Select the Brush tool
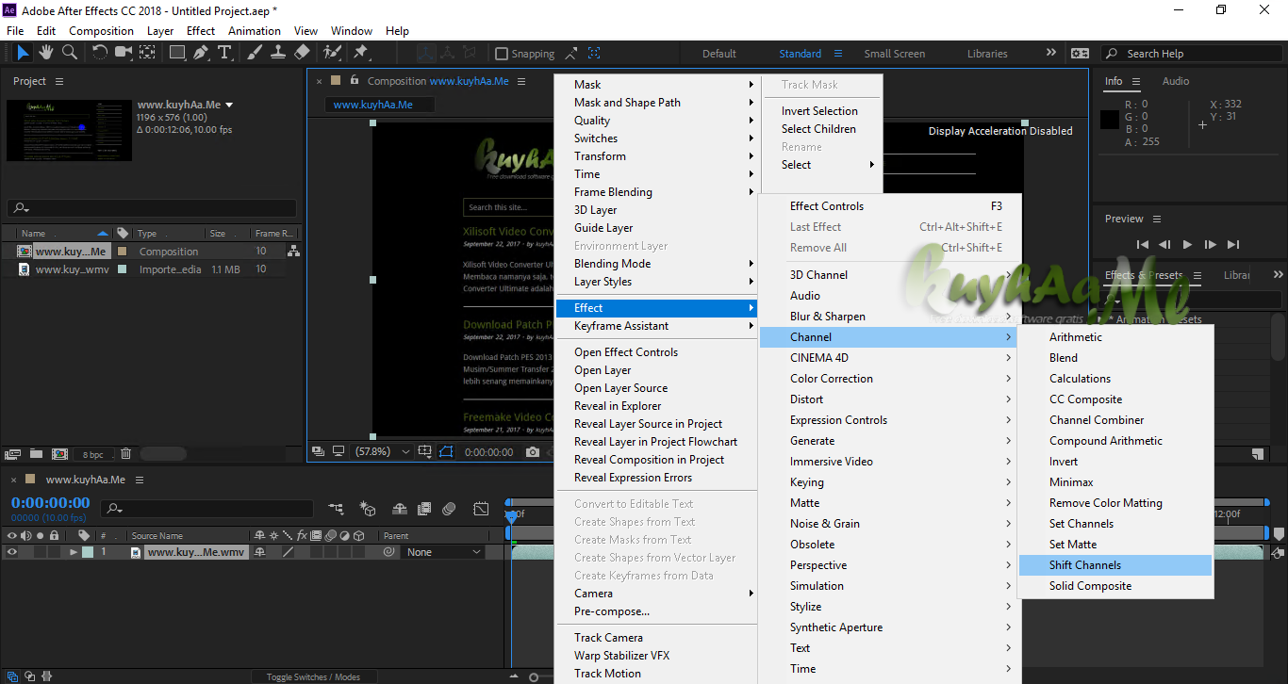The height and width of the screenshot is (684, 1288). coord(255,53)
